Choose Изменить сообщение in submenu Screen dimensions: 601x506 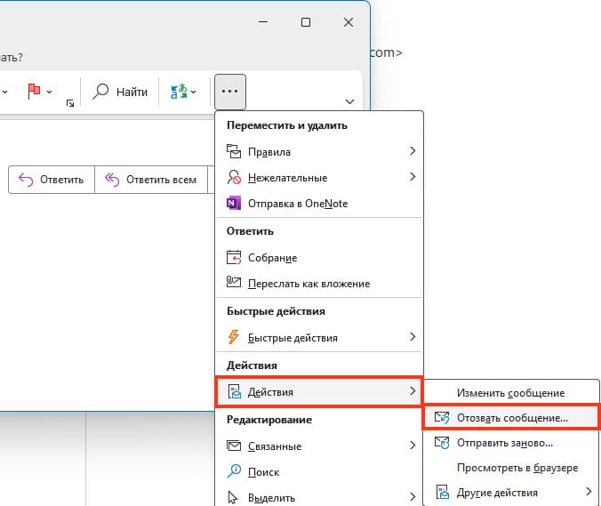(511, 393)
